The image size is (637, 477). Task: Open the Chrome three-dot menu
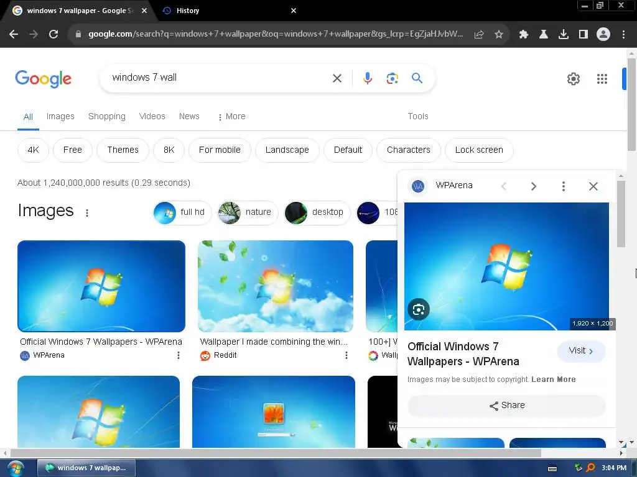(623, 35)
